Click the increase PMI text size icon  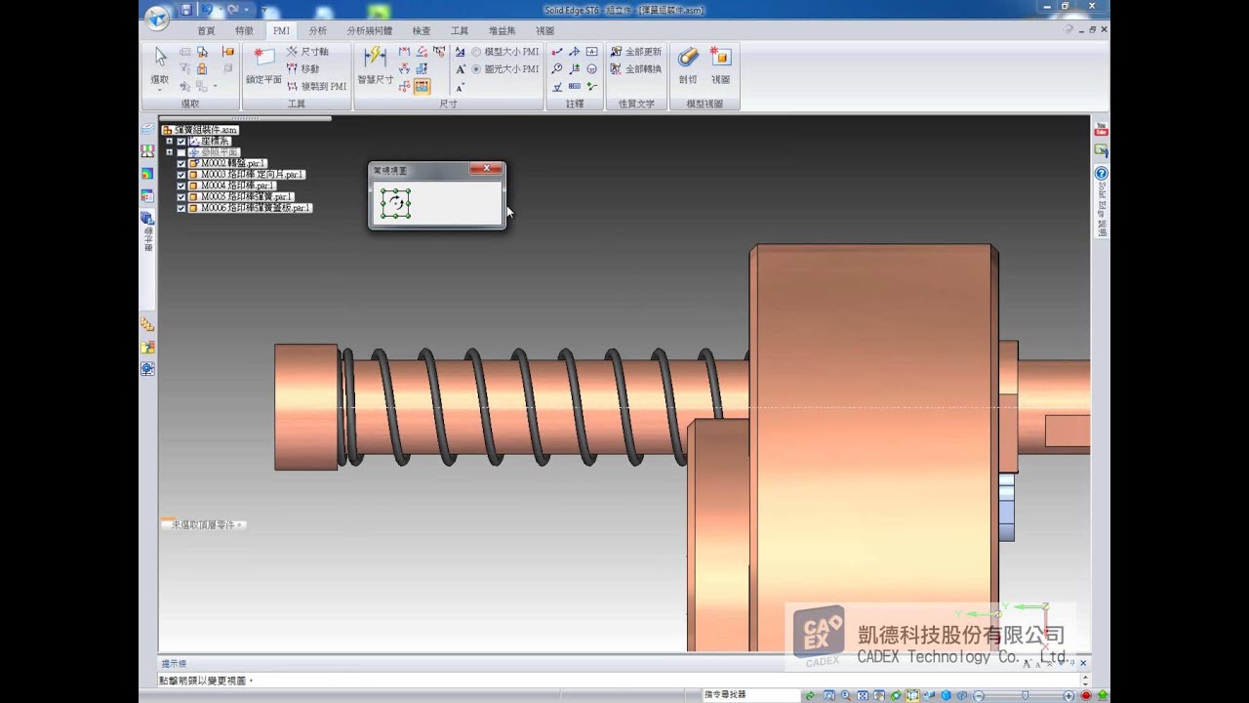(460, 69)
